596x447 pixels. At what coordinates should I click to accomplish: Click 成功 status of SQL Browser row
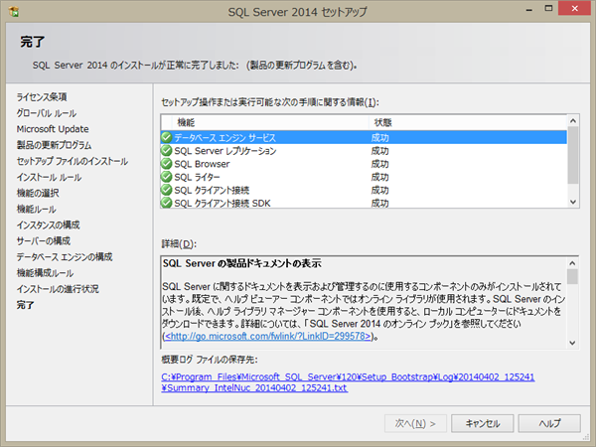pos(379,164)
